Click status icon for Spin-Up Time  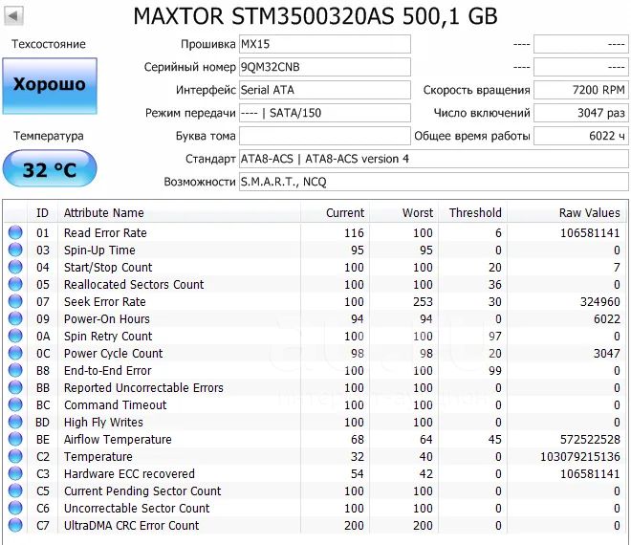click(15, 250)
